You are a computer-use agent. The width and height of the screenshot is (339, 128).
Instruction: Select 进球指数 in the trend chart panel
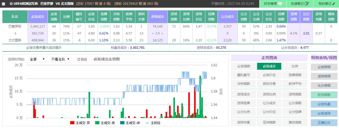click(x=295, y=94)
